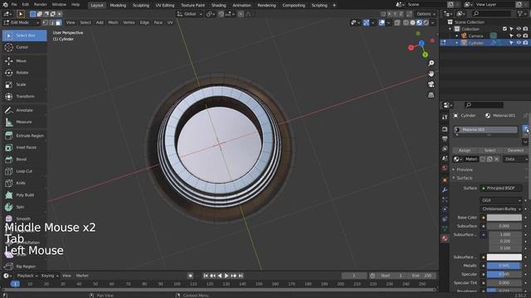Image resolution: width=531 pixels, height=298 pixels.
Task: Click the pan hand viewport icon
Action: pos(431,74)
